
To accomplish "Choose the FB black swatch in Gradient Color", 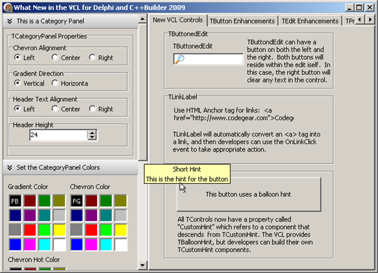I will (x=14, y=201).
